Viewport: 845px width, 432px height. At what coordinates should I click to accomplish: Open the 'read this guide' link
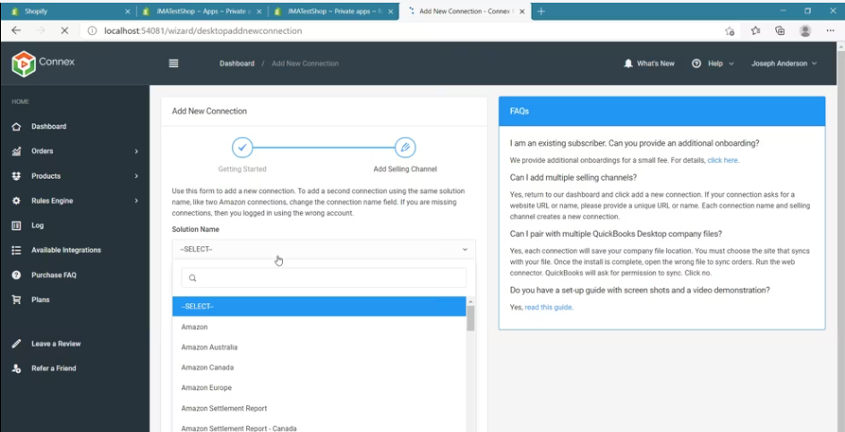(x=548, y=308)
